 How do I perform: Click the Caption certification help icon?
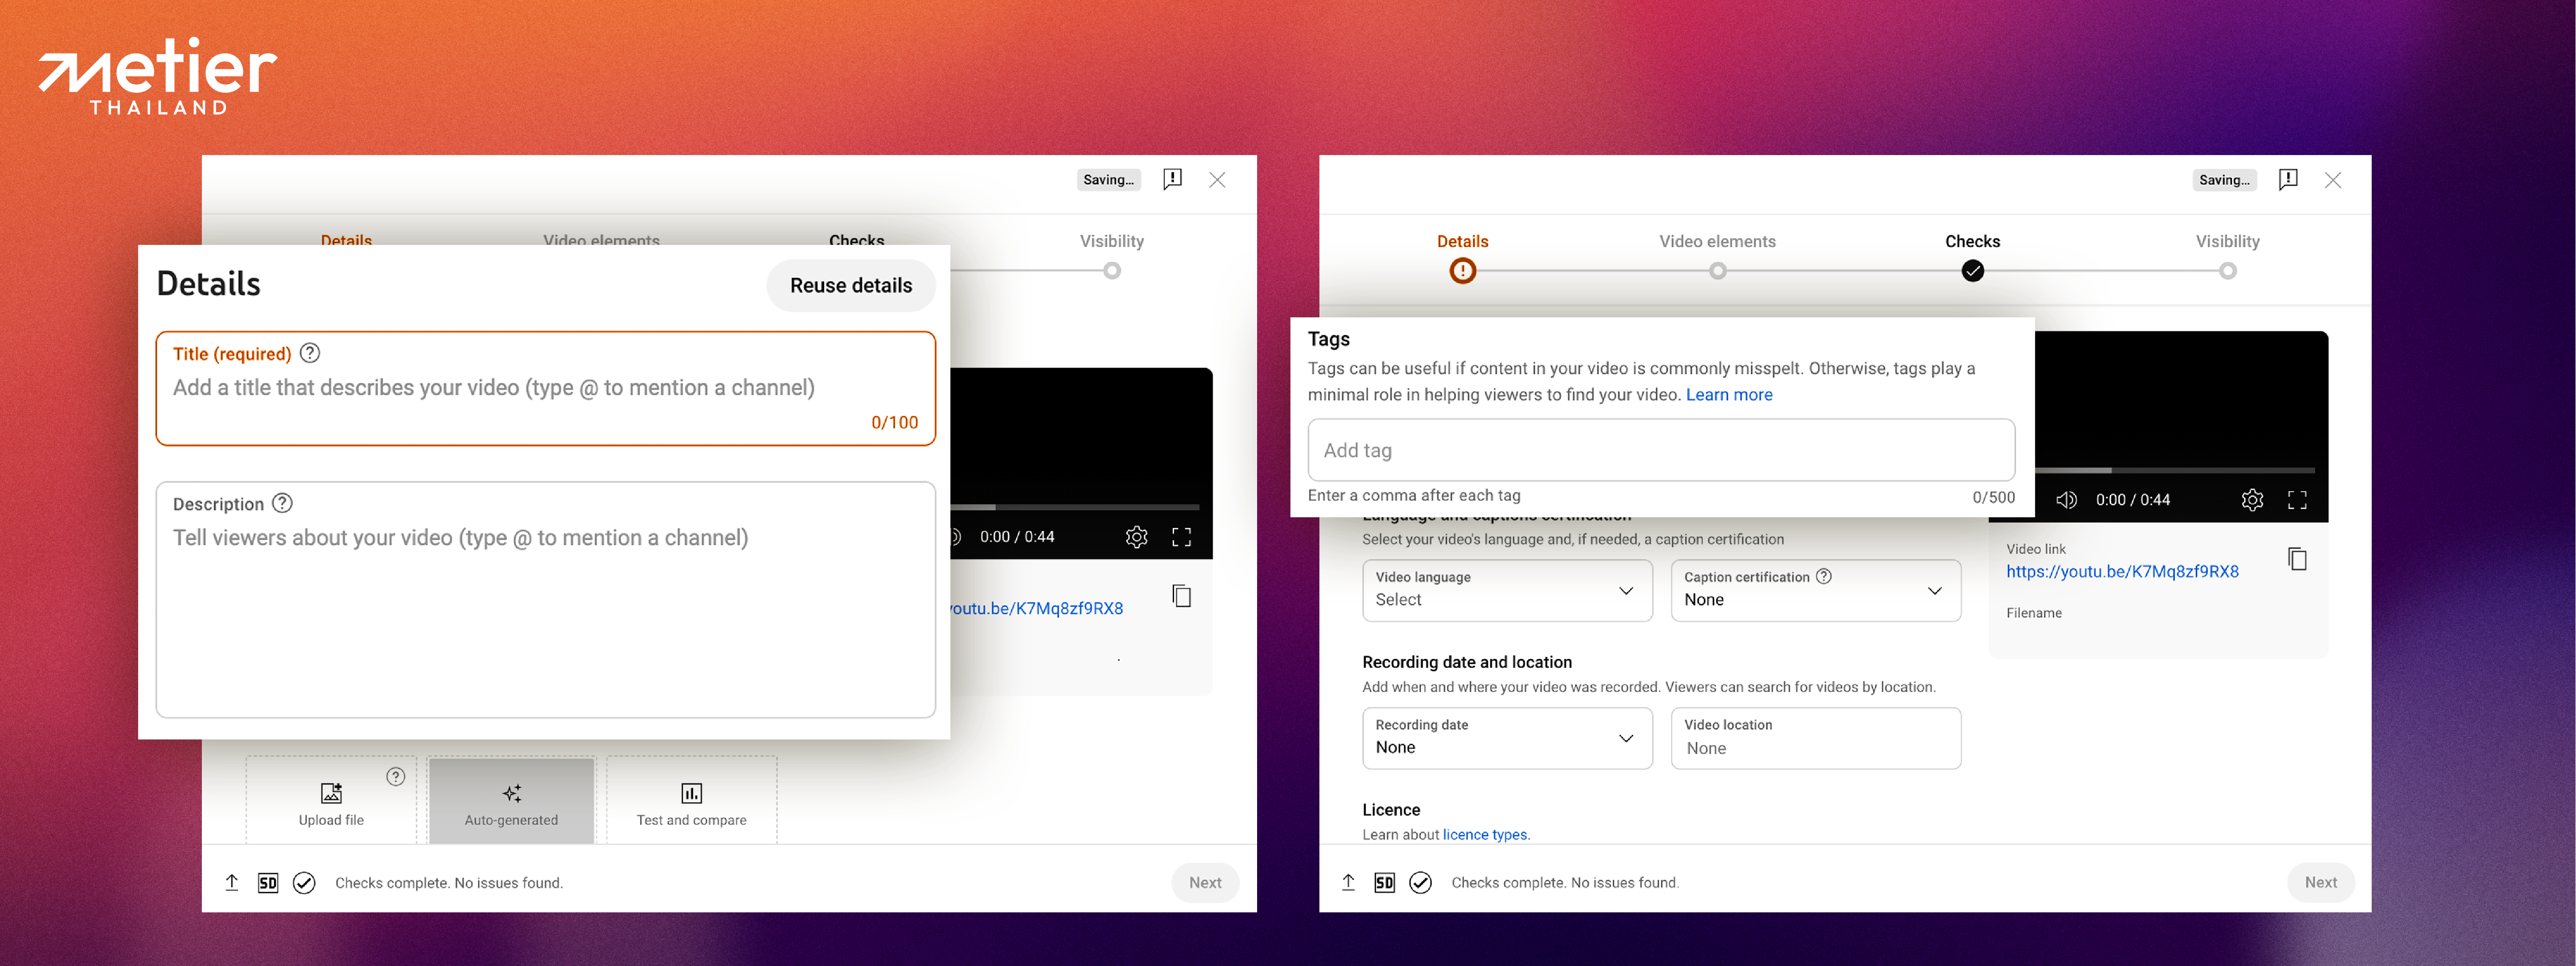tap(1824, 576)
